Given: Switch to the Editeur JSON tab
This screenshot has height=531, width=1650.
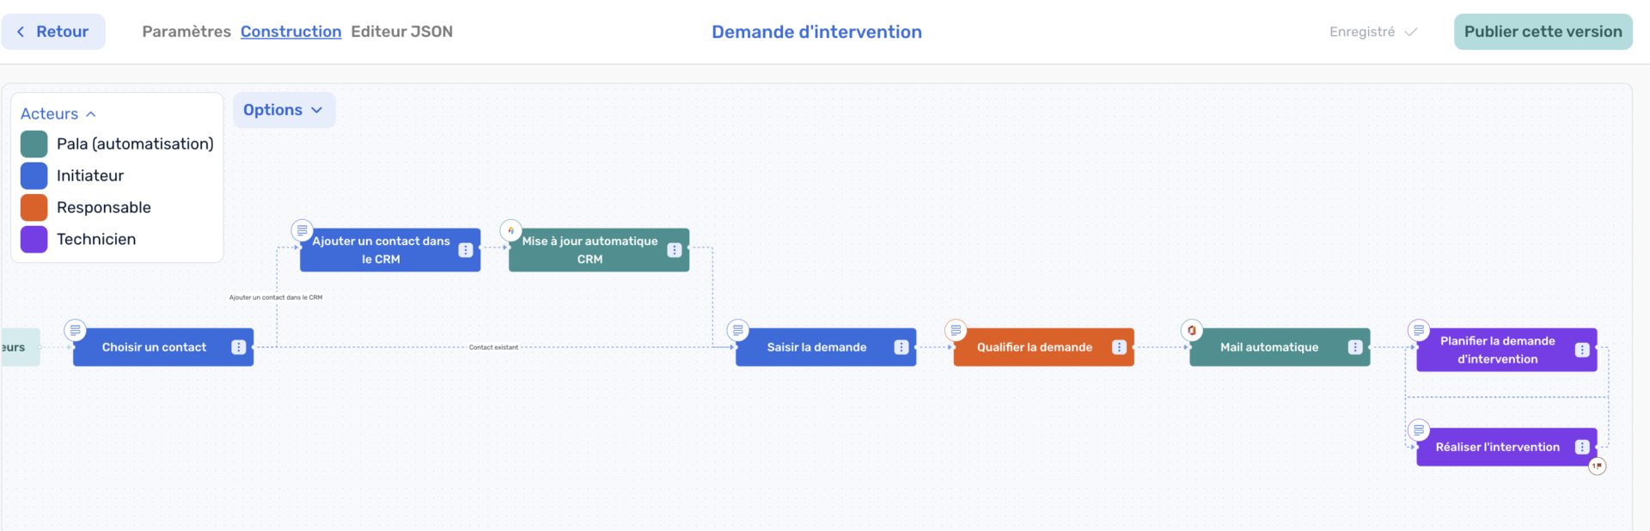Looking at the screenshot, I should click(x=401, y=32).
